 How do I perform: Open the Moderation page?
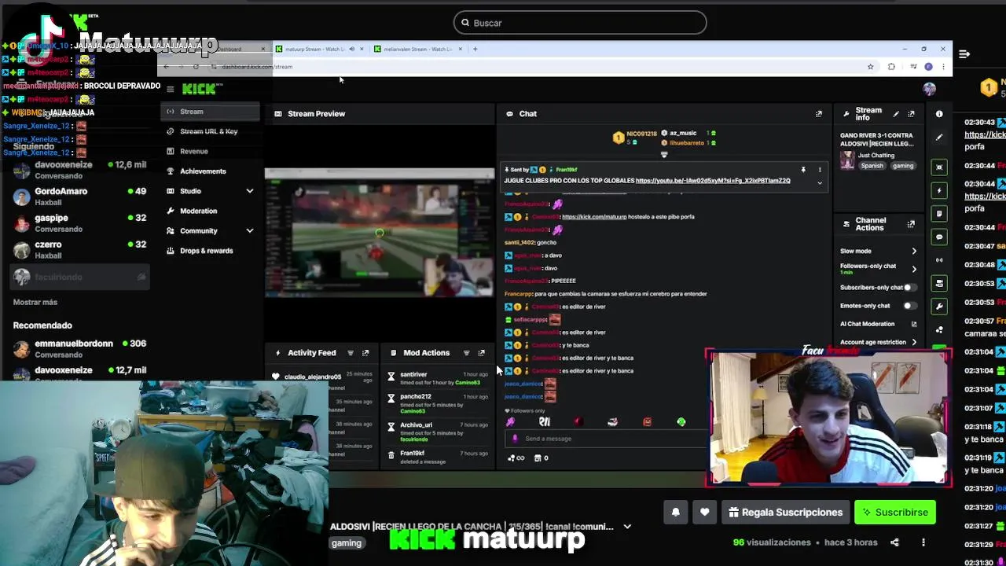[x=198, y=211]
